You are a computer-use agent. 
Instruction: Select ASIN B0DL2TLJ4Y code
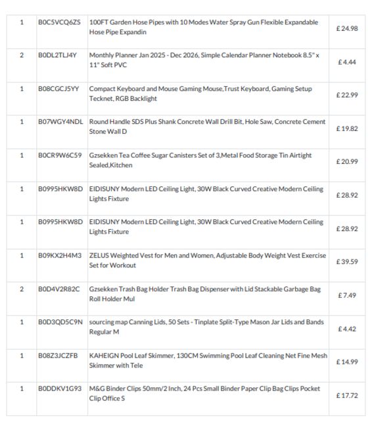(57, 55)
